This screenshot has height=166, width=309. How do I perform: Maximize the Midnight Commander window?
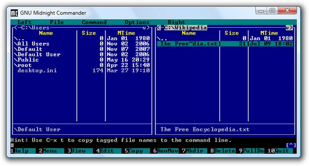[x=272, y=10]
